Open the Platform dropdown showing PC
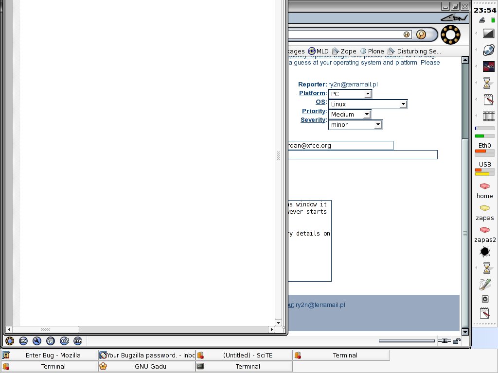Viewport: 498px width, 373px height. point(350,94)
